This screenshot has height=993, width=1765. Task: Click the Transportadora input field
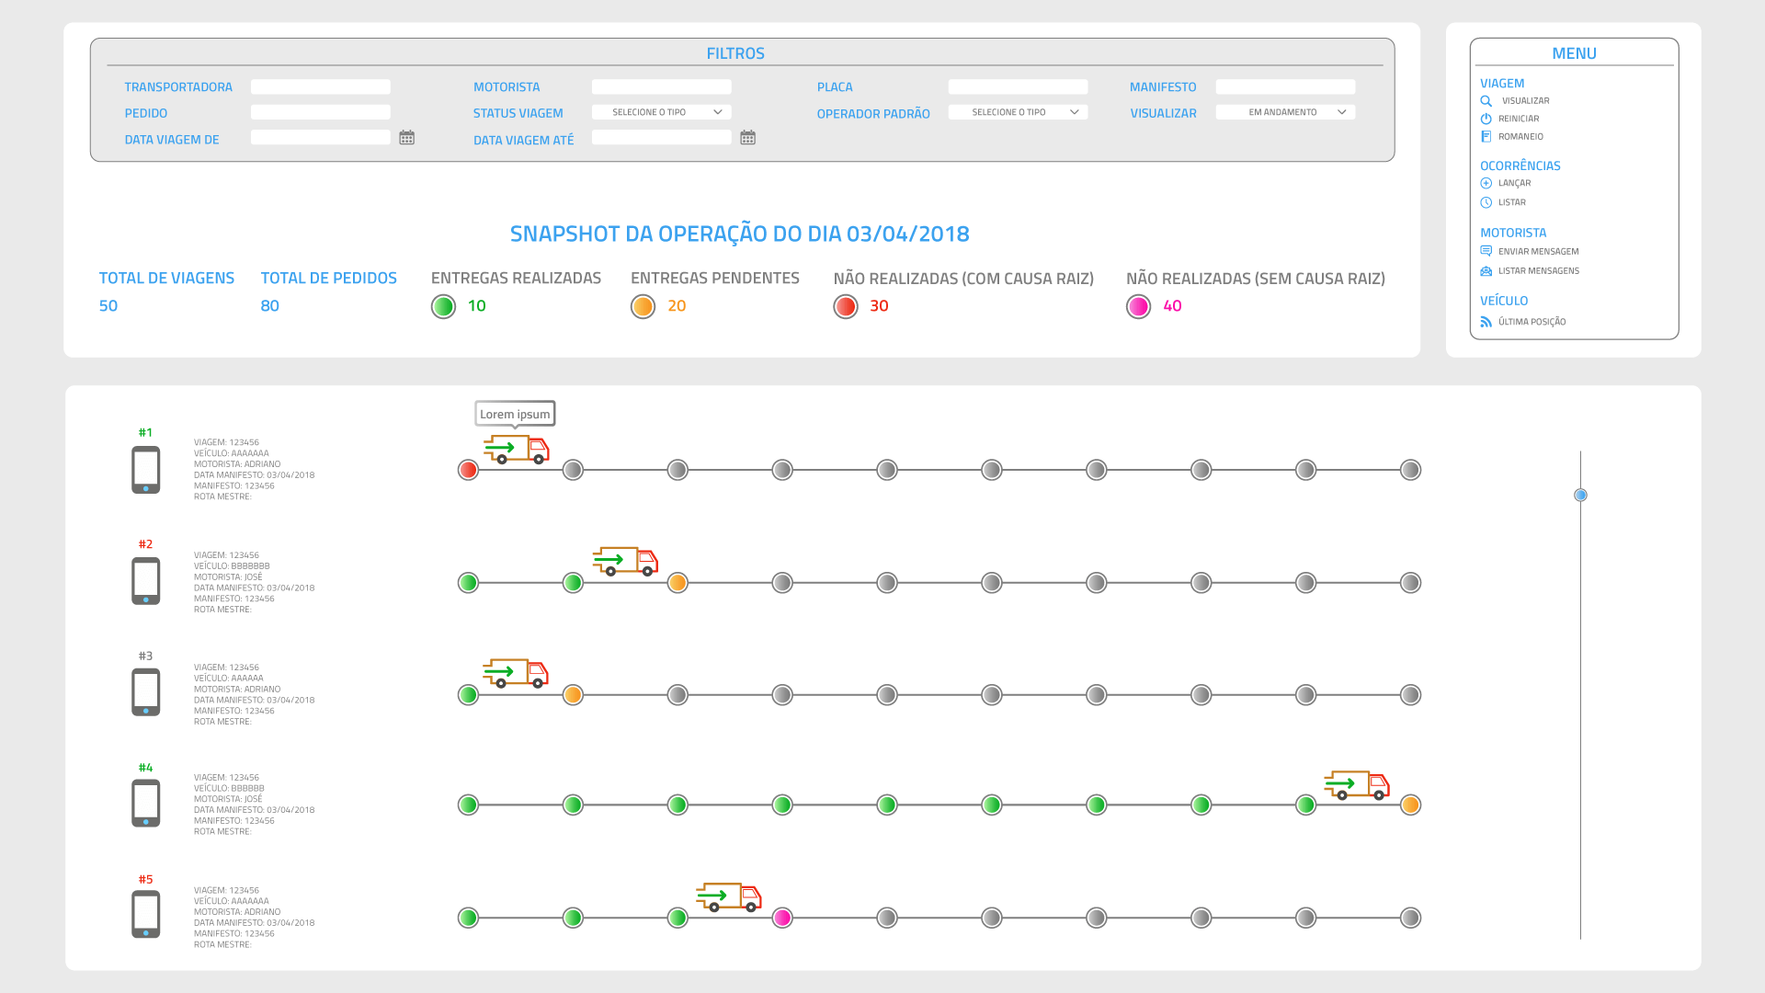tap(321, 86)
